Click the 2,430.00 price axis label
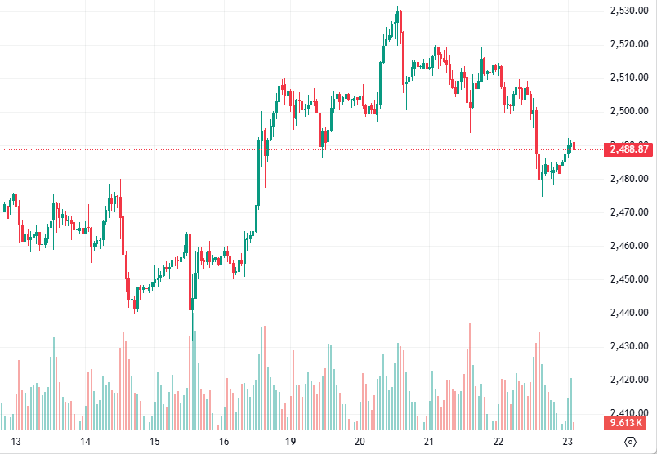Image resolution: width=657 pixels, height=454 pixels. coord(629,346)
